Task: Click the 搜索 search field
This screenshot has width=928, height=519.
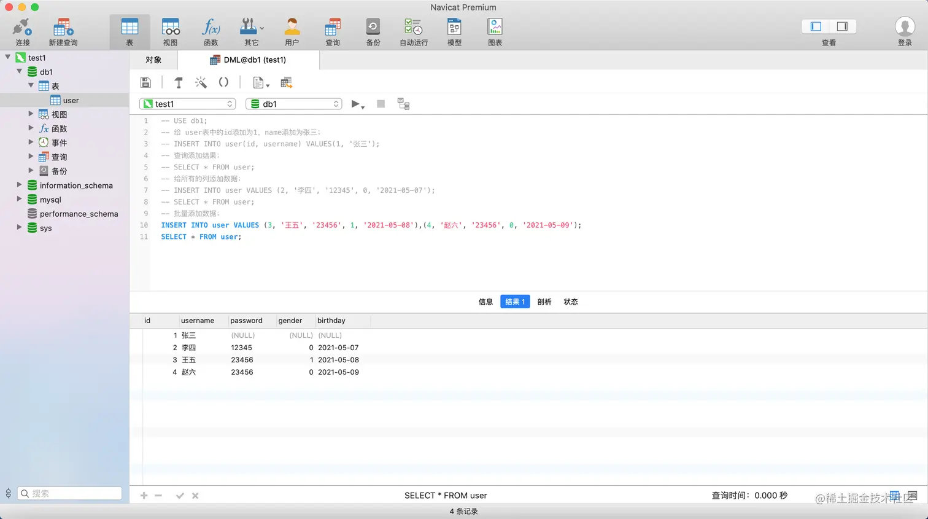Action: [x=69, y=493]
